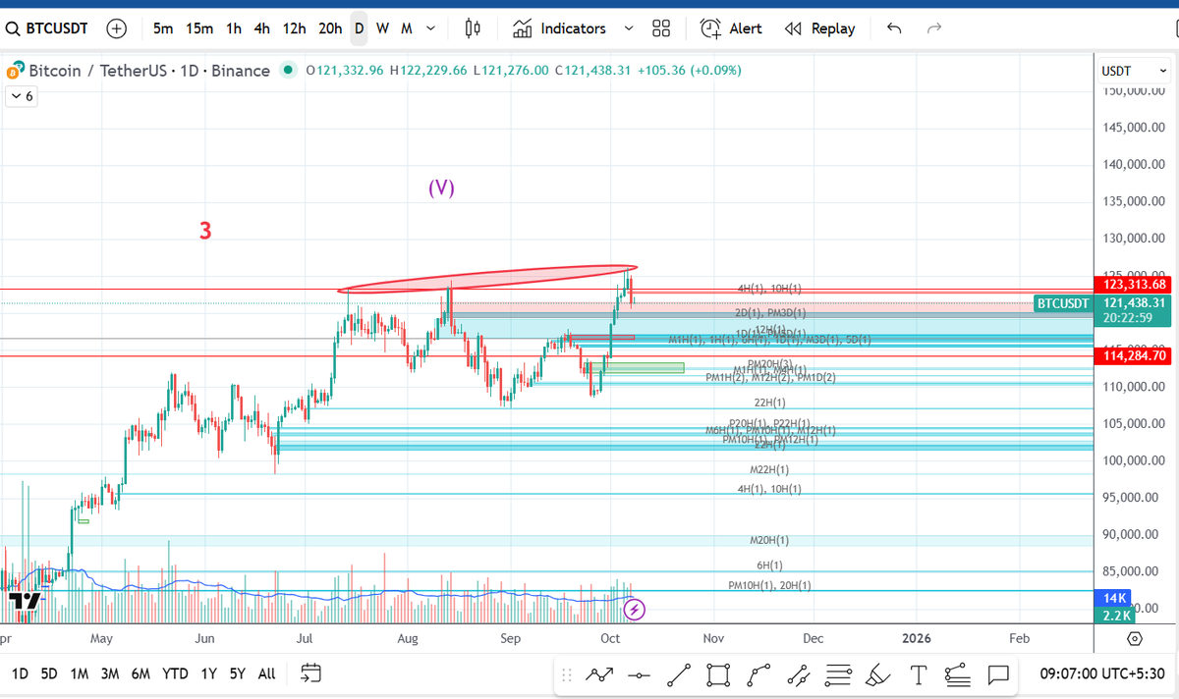Click the purple lightning event marker
The width and height of the screenshot is (1179, 699).
coord(635,610)
